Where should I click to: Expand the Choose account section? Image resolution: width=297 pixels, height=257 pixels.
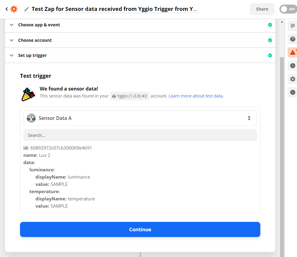[x=140, y=40]
